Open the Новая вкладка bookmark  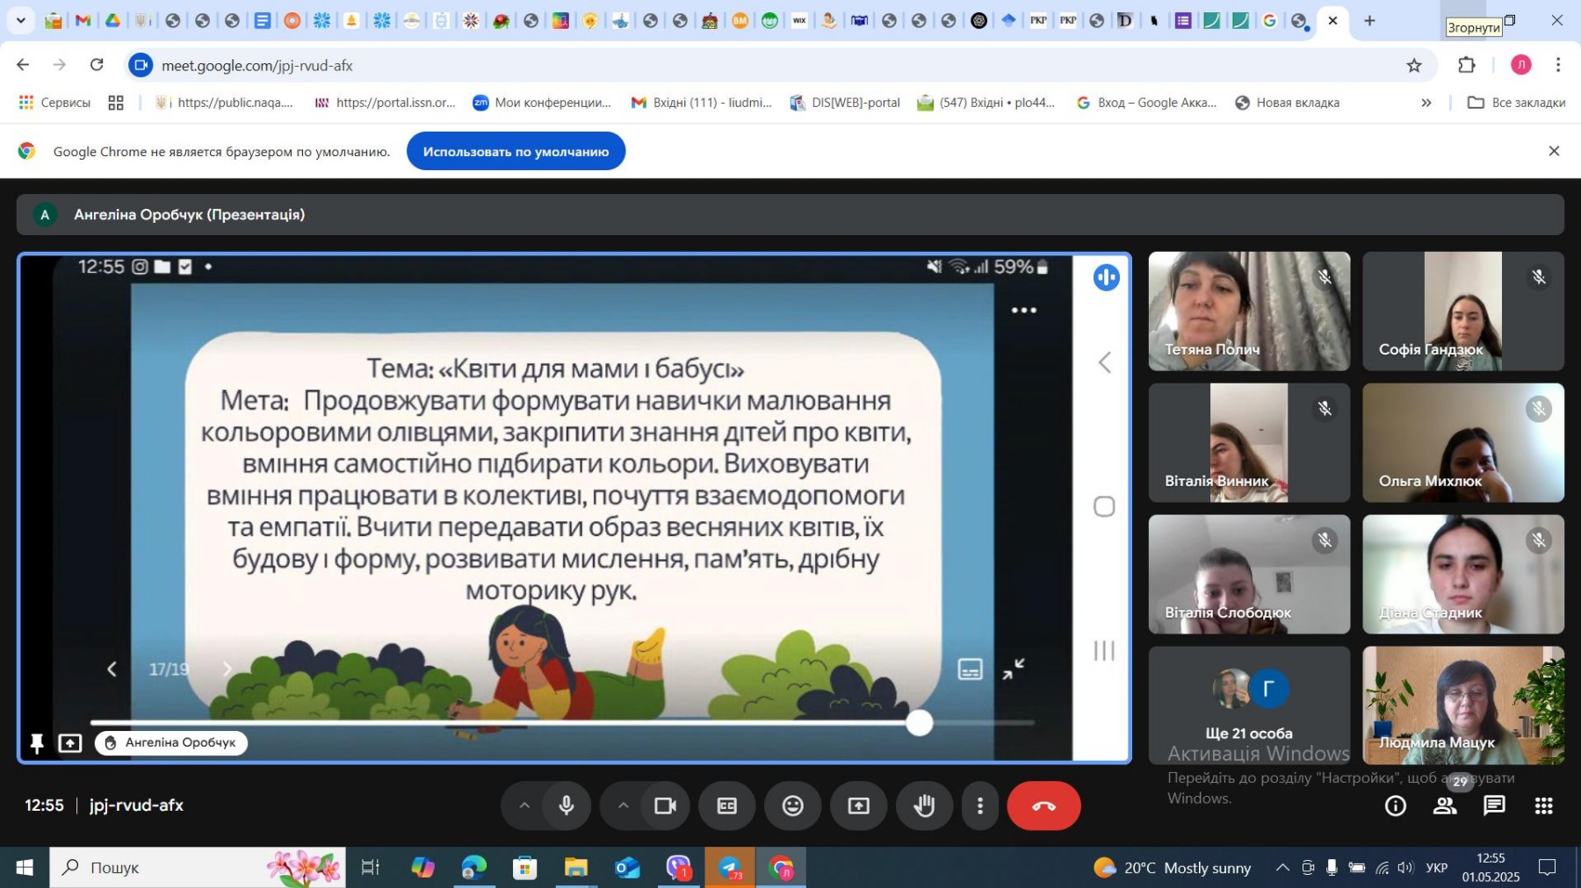pyautogui.click(x=1288, y=103)
